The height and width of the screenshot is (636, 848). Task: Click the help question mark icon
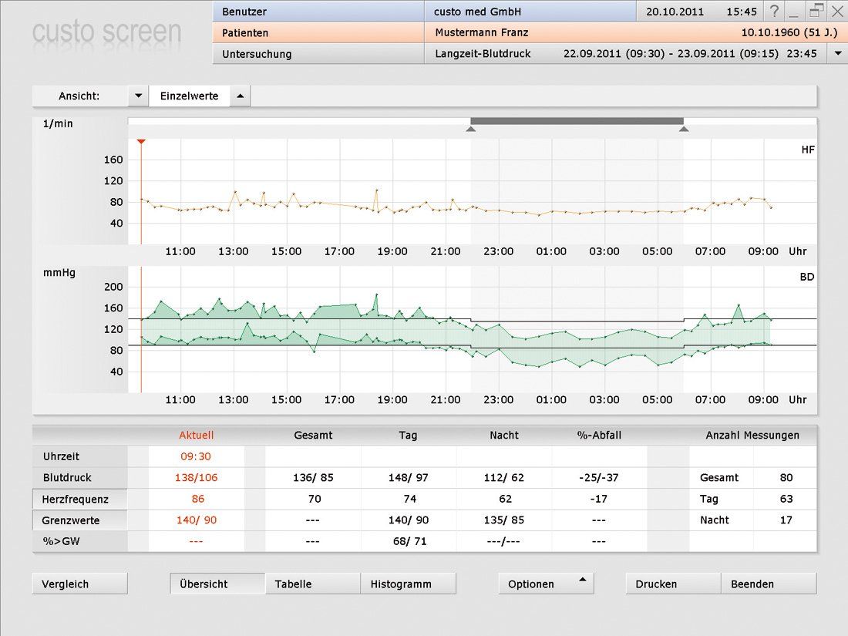pyautogui.click(x=774, y=11)
